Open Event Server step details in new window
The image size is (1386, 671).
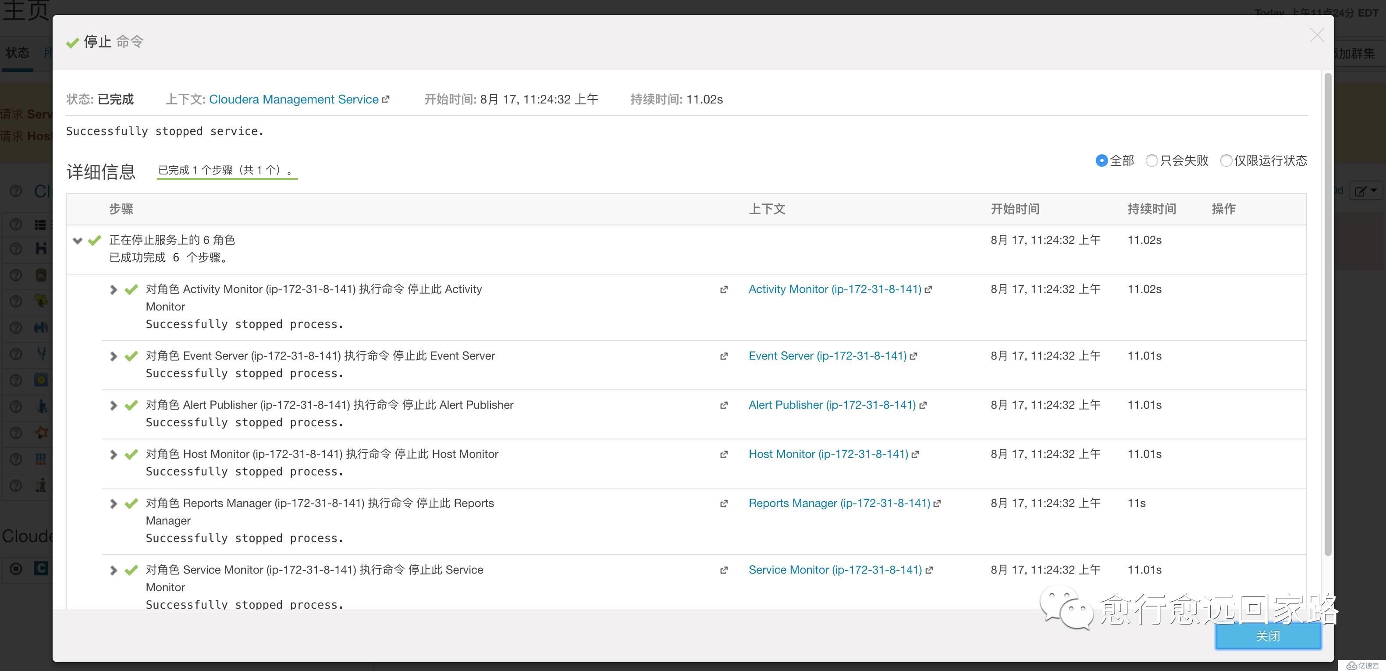point(724,357)
